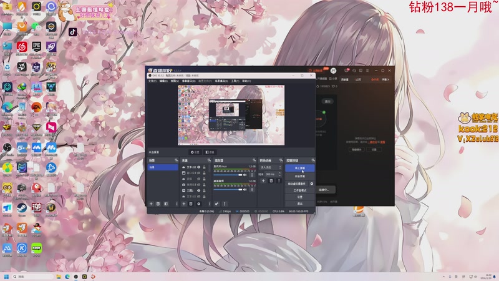Click Settings button in Controls panel
The height and width of the screenshot is (281, 499).
pos(300,197)
